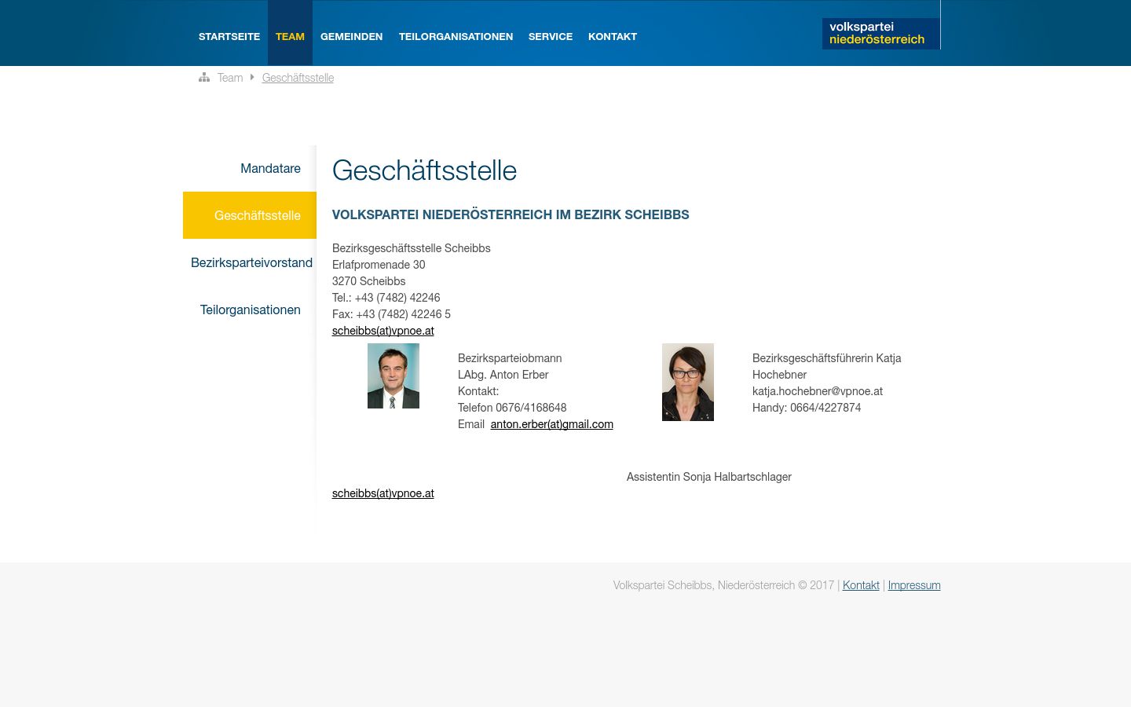Click the Geschäftsstelle page heading
The width and height of the screenshot is (1131, 707).
(424, 170)
